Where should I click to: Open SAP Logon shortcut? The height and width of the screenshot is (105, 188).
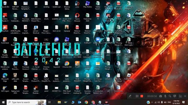[5, 89]
